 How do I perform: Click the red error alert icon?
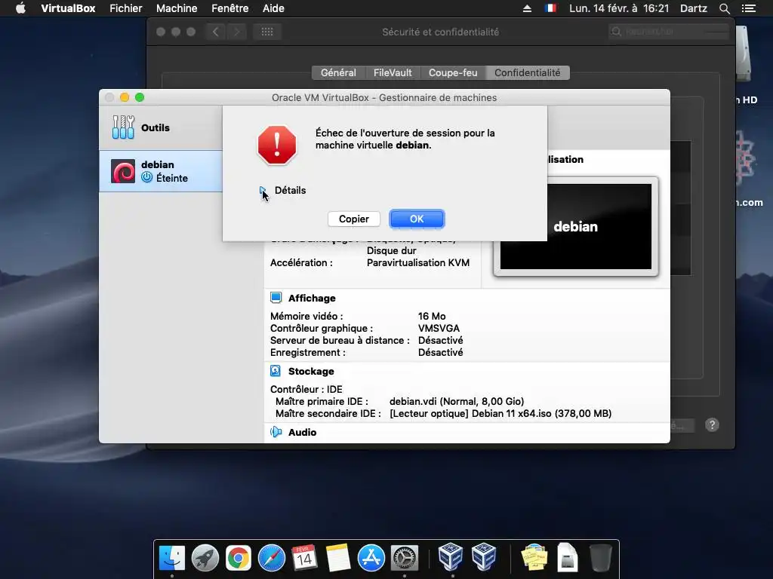click(x=277, y=146)
